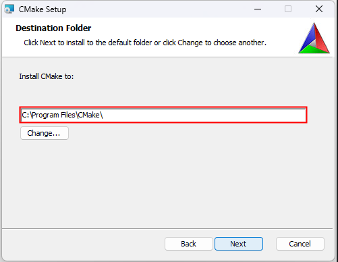Click the greyed-out maximize window icon
The image size is (338, 262).
(288, 9)
